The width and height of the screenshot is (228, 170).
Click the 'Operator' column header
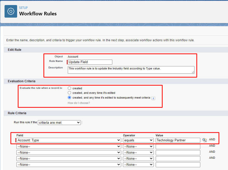129,135
